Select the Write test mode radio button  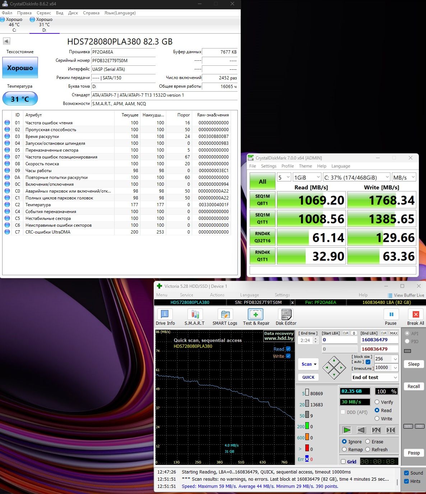click(377, 419)
